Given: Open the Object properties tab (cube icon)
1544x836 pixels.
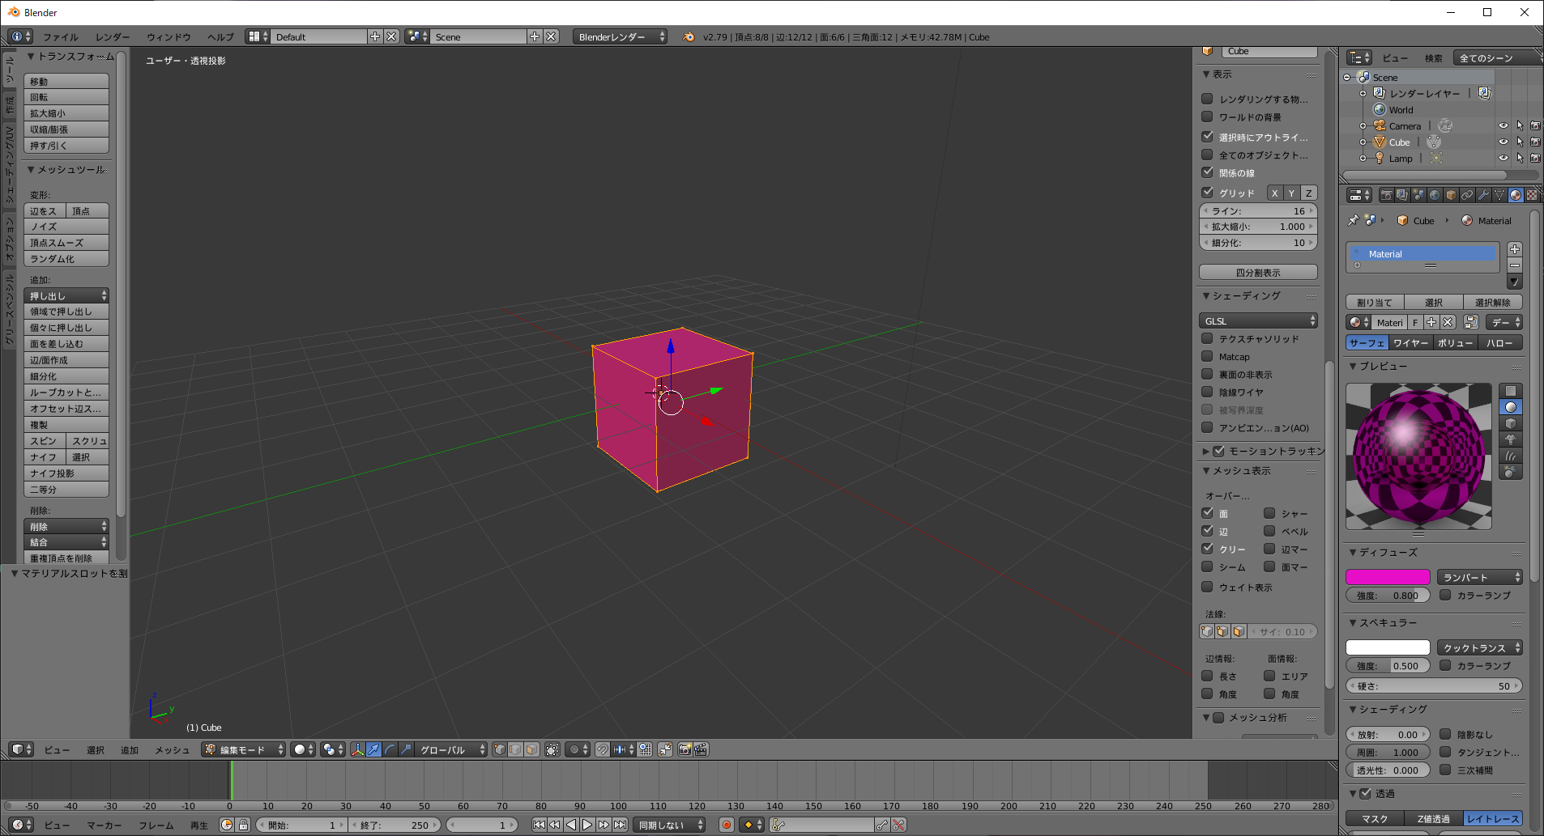Looking at the screenshot, I should [x=1450, y=196].
